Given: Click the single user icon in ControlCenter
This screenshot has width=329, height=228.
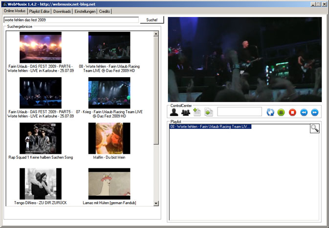Looking at the screenshot, I should (x=174, y=112).
